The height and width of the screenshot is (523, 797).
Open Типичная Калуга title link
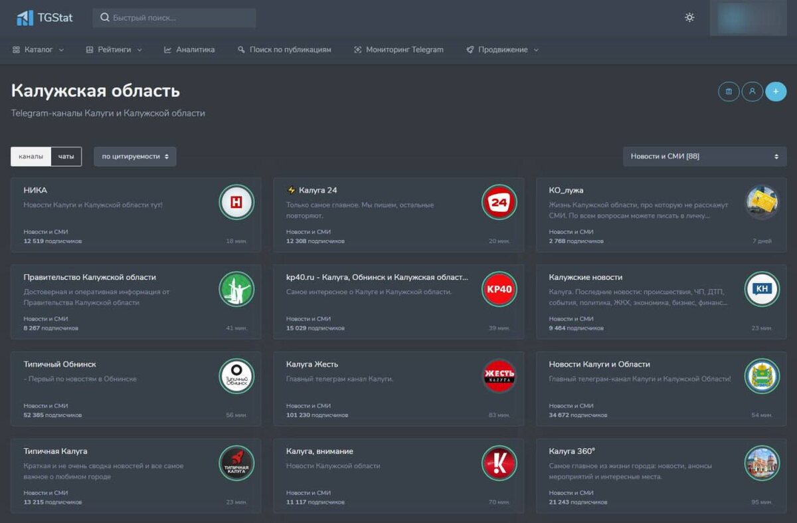(55, 451)
